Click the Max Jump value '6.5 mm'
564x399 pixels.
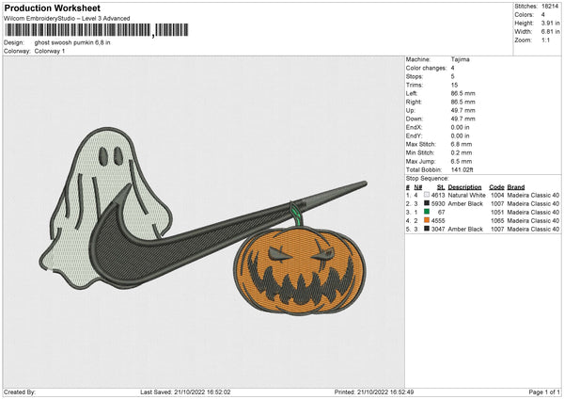point(462,161)
